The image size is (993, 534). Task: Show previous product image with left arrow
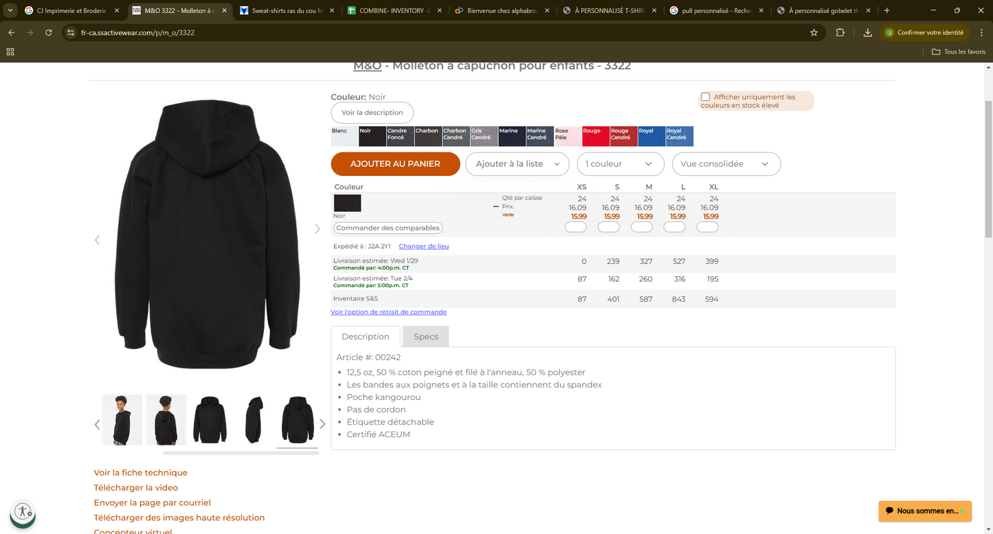point(97,240)
